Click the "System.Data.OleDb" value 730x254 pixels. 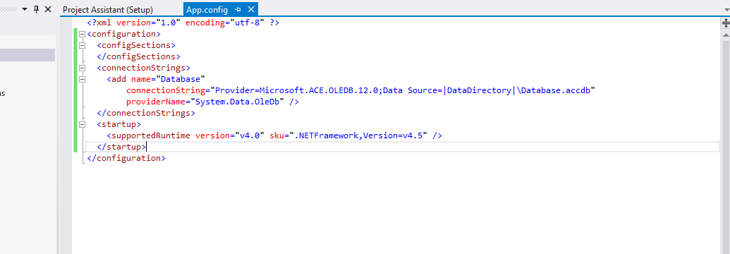click(238, 102)
